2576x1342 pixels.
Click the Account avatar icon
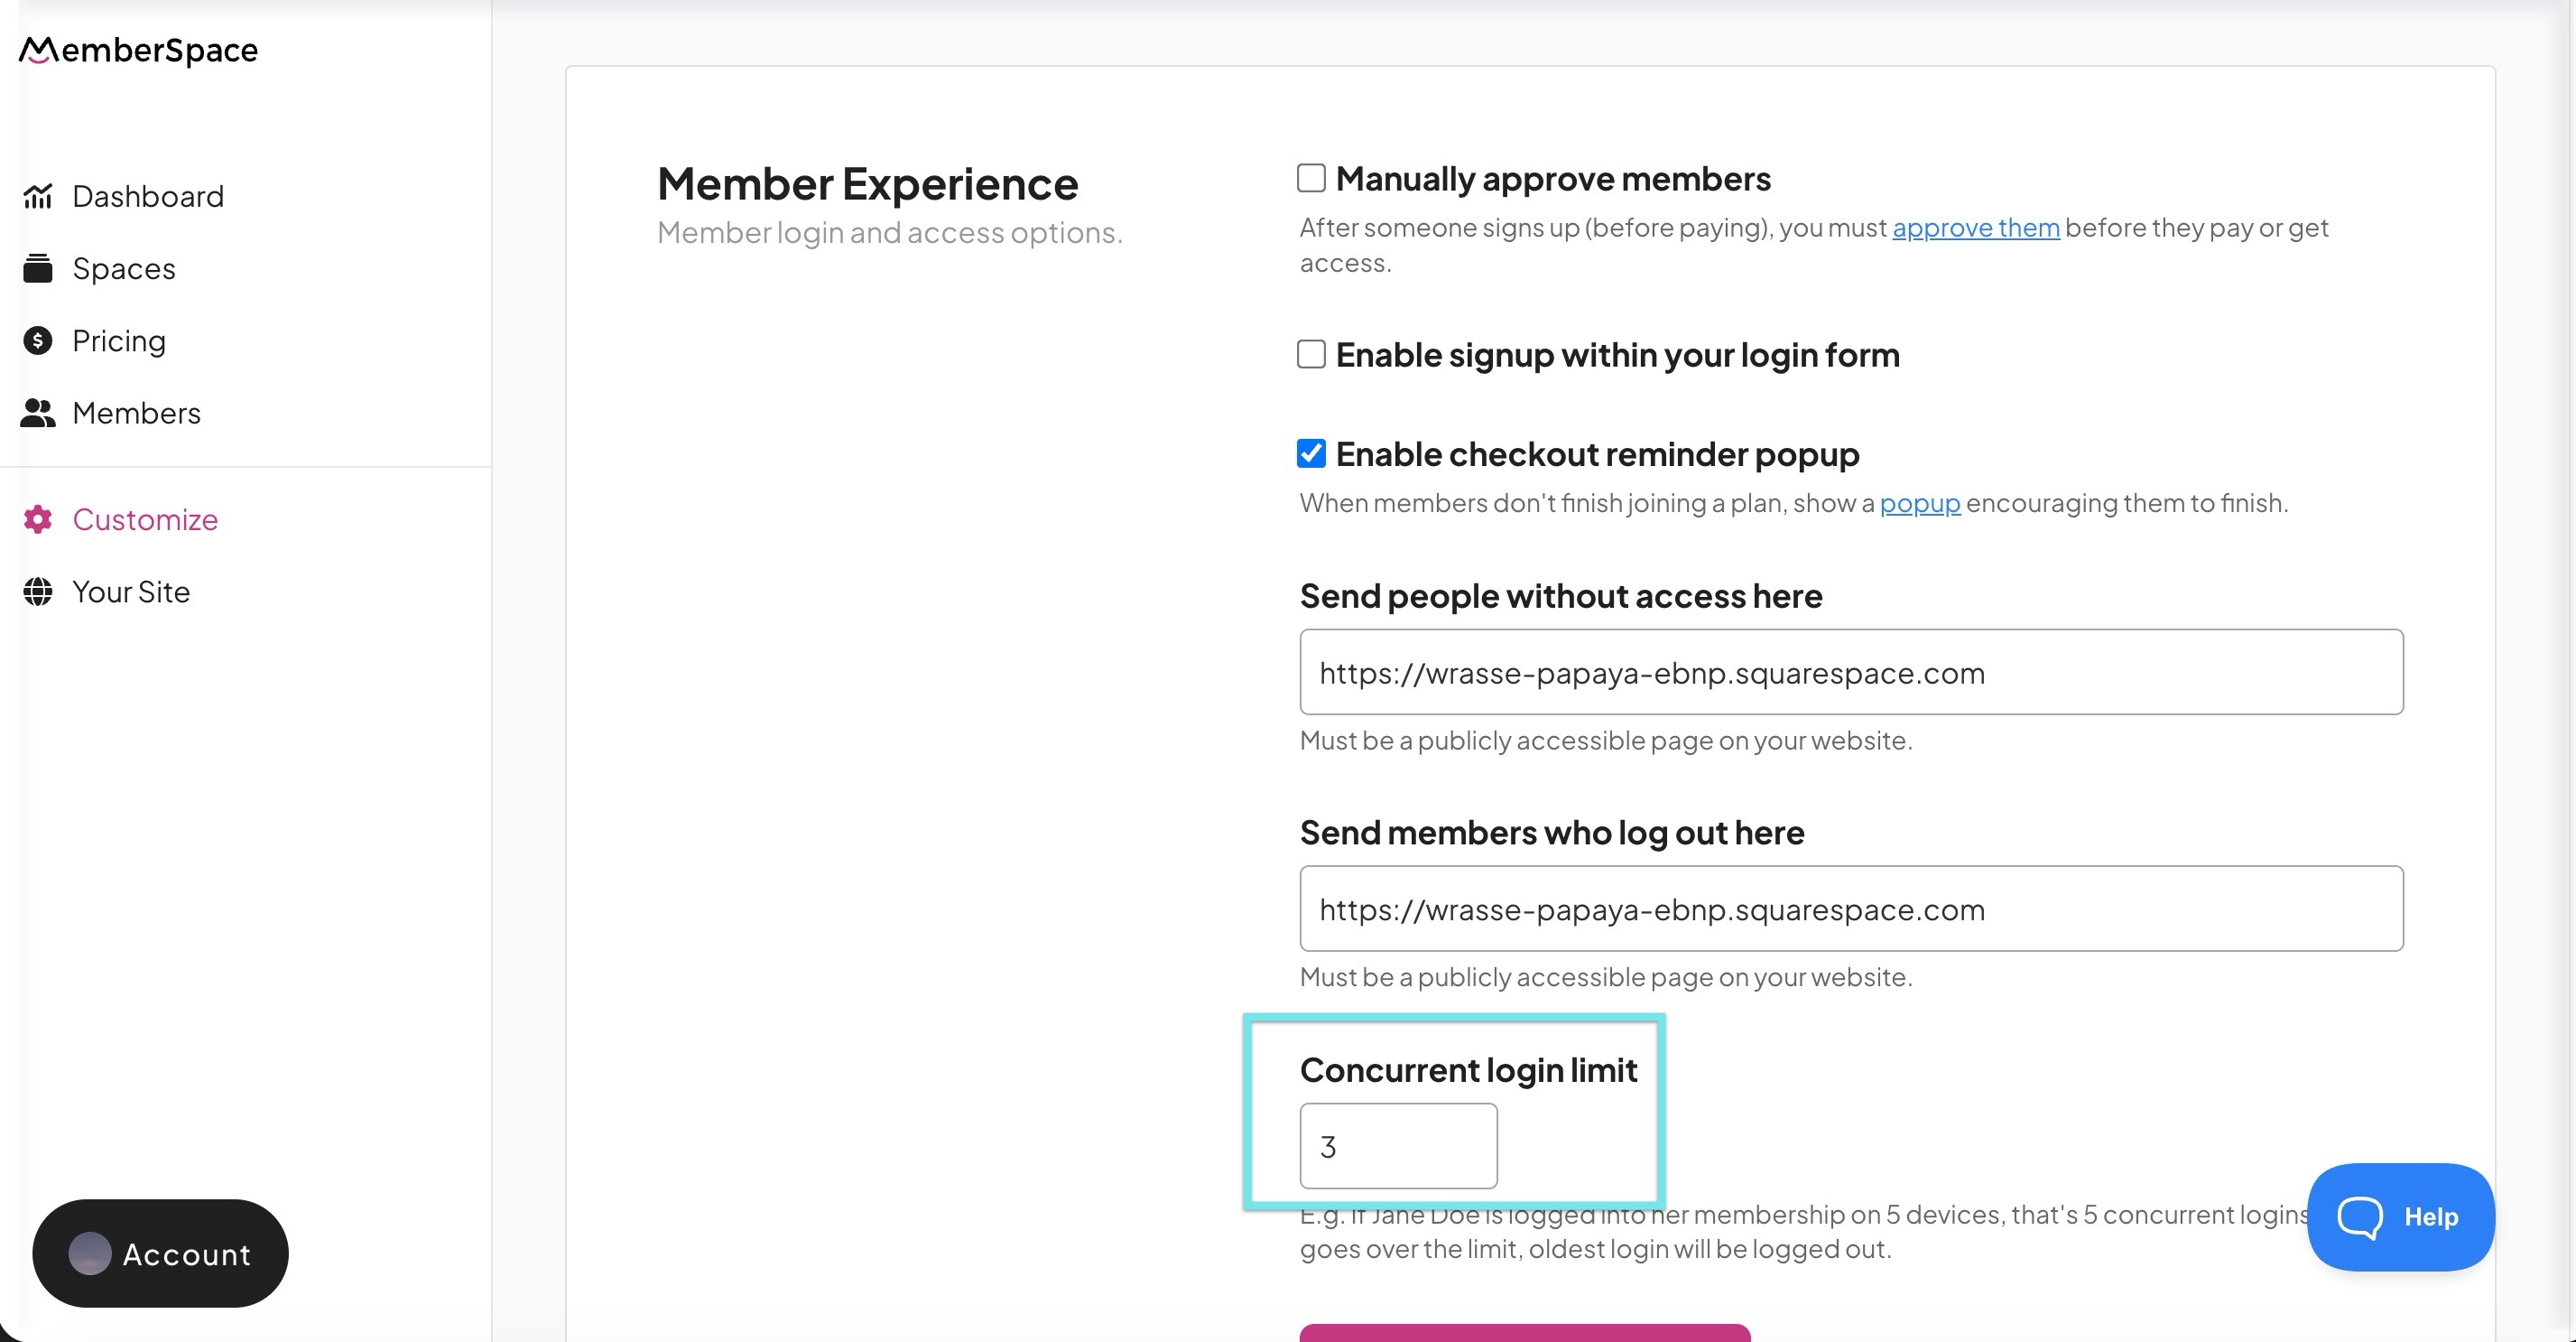90,1253
